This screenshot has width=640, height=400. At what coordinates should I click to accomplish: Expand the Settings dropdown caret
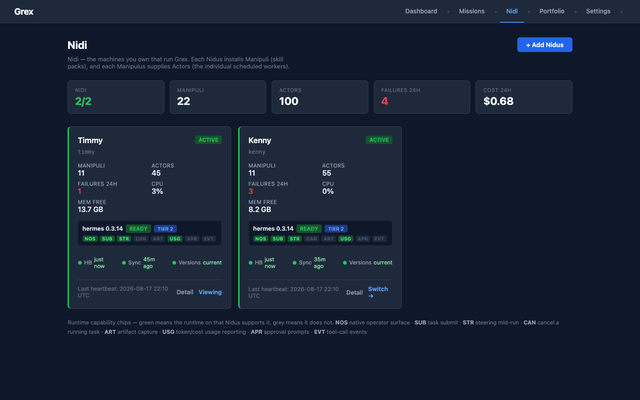621,12
